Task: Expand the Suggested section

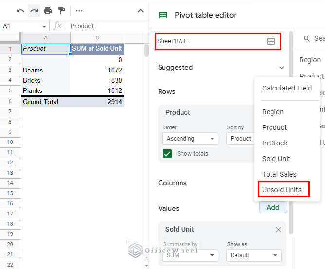Action: [281, 68]
